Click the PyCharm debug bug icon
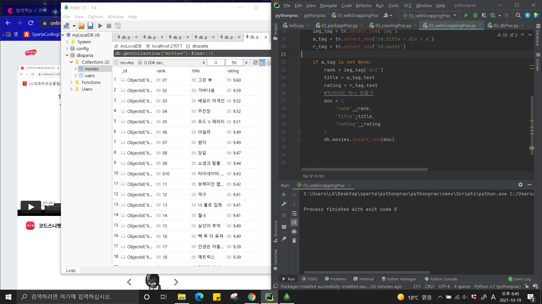 tap(475, 15)
